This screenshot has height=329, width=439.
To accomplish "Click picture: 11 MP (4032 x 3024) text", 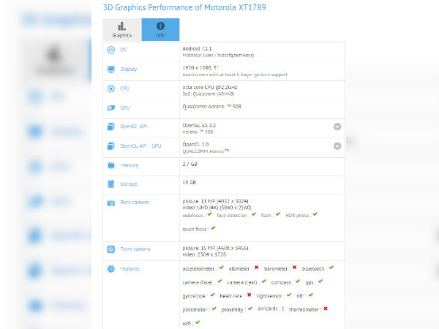I will (x=215, y=201).
